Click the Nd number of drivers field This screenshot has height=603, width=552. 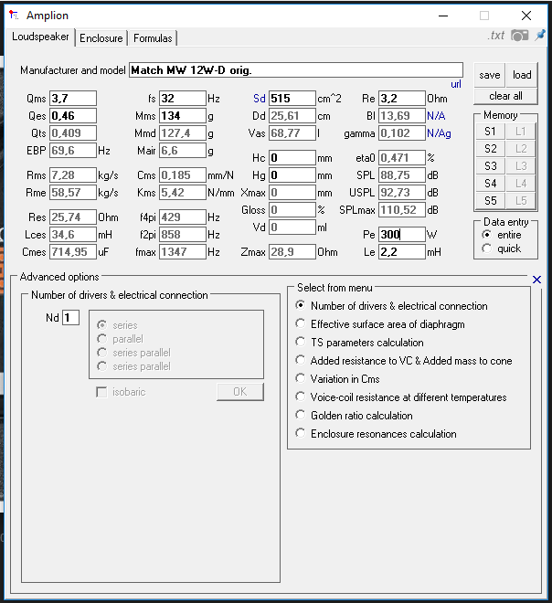(x=70, y=318)
